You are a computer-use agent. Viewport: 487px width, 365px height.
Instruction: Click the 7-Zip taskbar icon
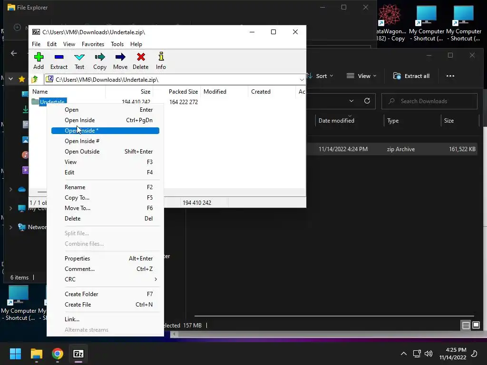tap(78, 354)
